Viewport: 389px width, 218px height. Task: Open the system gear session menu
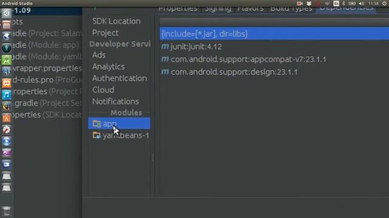pyautogui.click(x=384, y=3)
